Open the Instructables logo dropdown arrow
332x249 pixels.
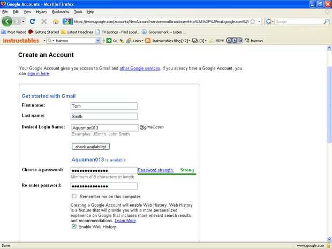[44, 41]
